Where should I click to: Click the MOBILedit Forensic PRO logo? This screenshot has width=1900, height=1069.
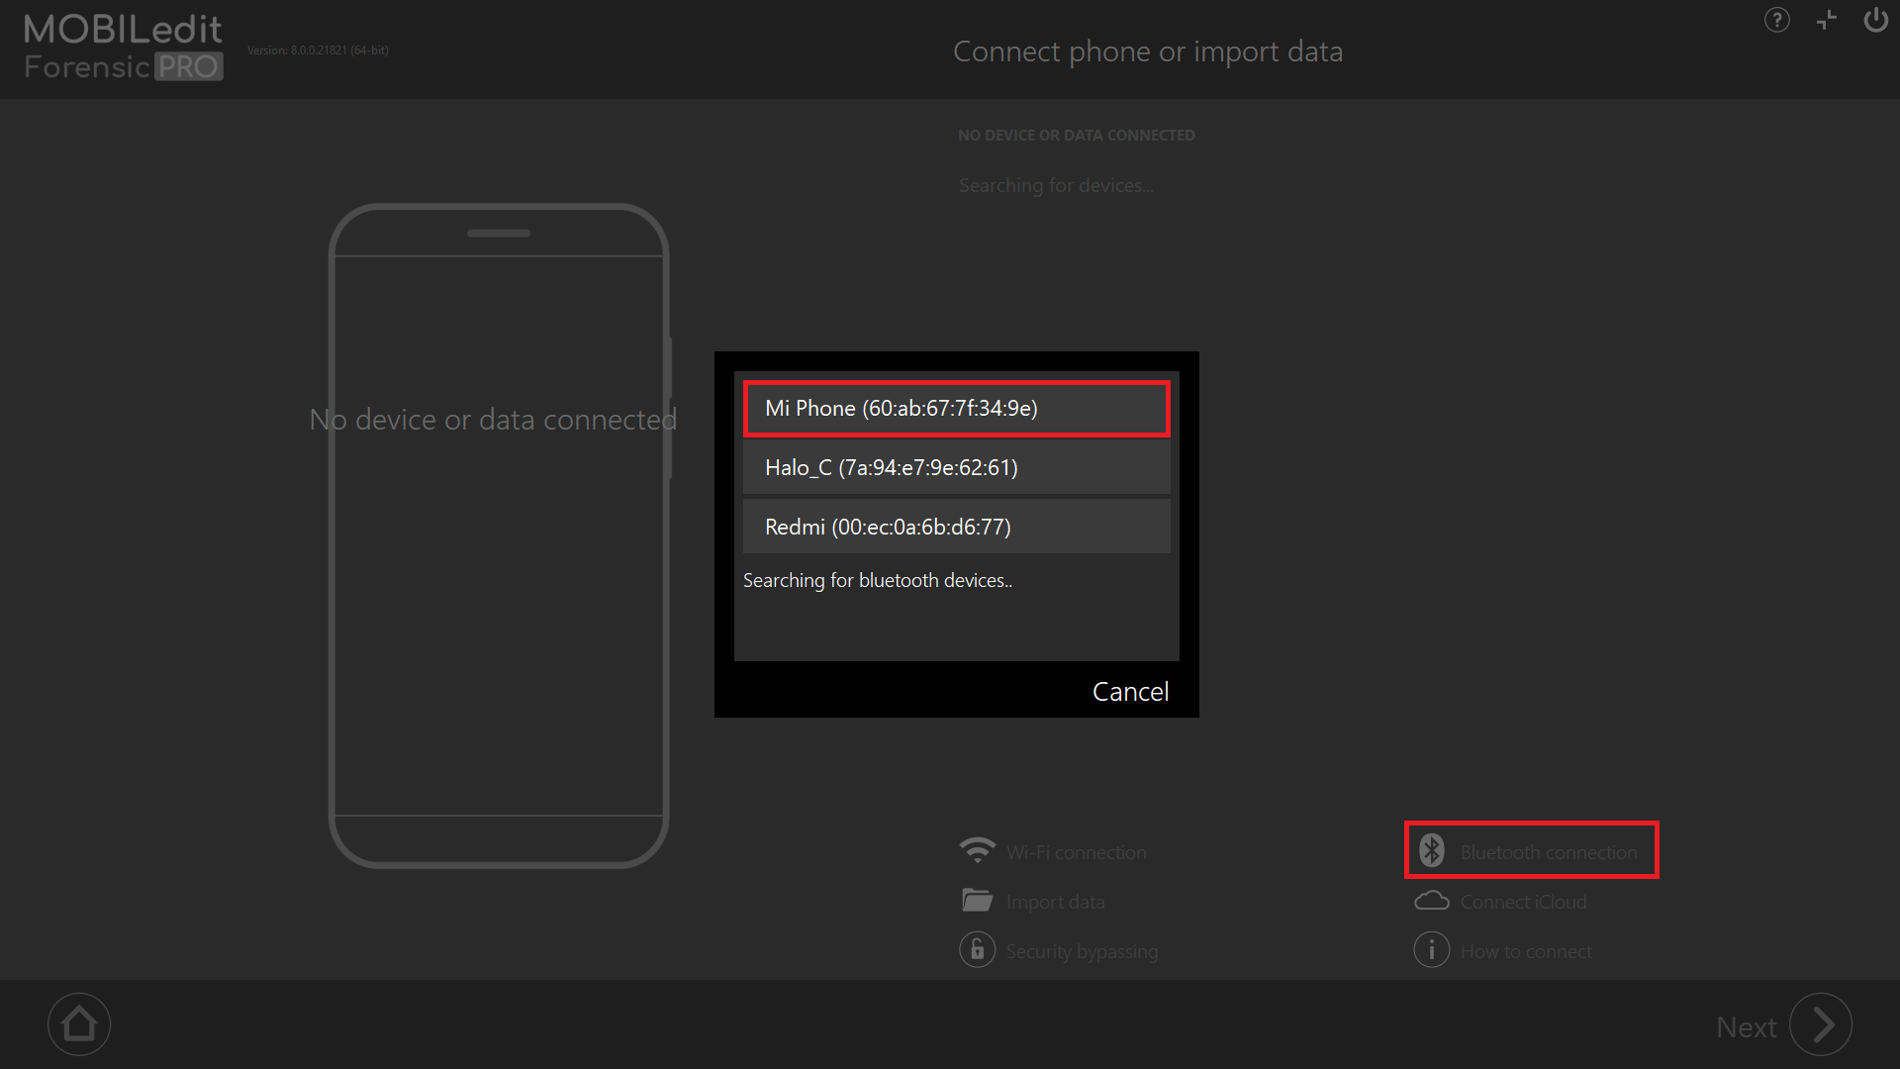(123, 47)
